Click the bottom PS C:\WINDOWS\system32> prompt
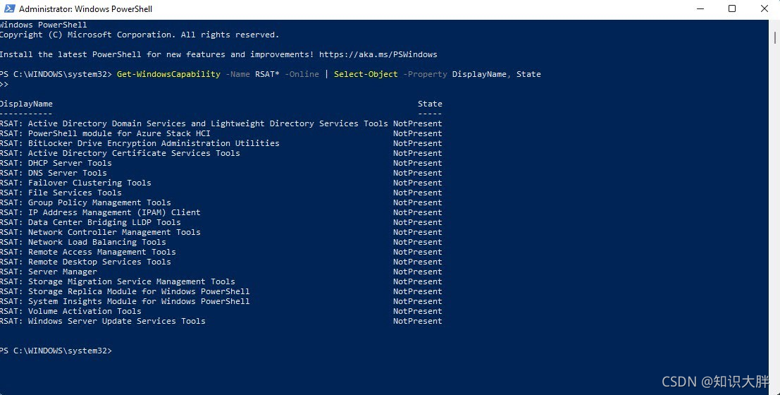Screen dimensions: 780x395 (x=56, y=351)
